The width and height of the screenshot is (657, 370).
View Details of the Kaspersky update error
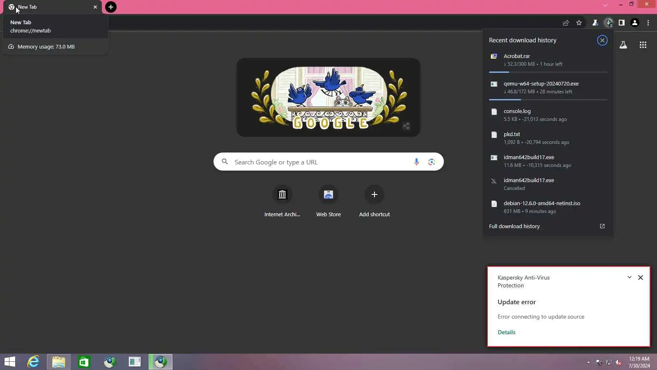click(x=506, y=332)
